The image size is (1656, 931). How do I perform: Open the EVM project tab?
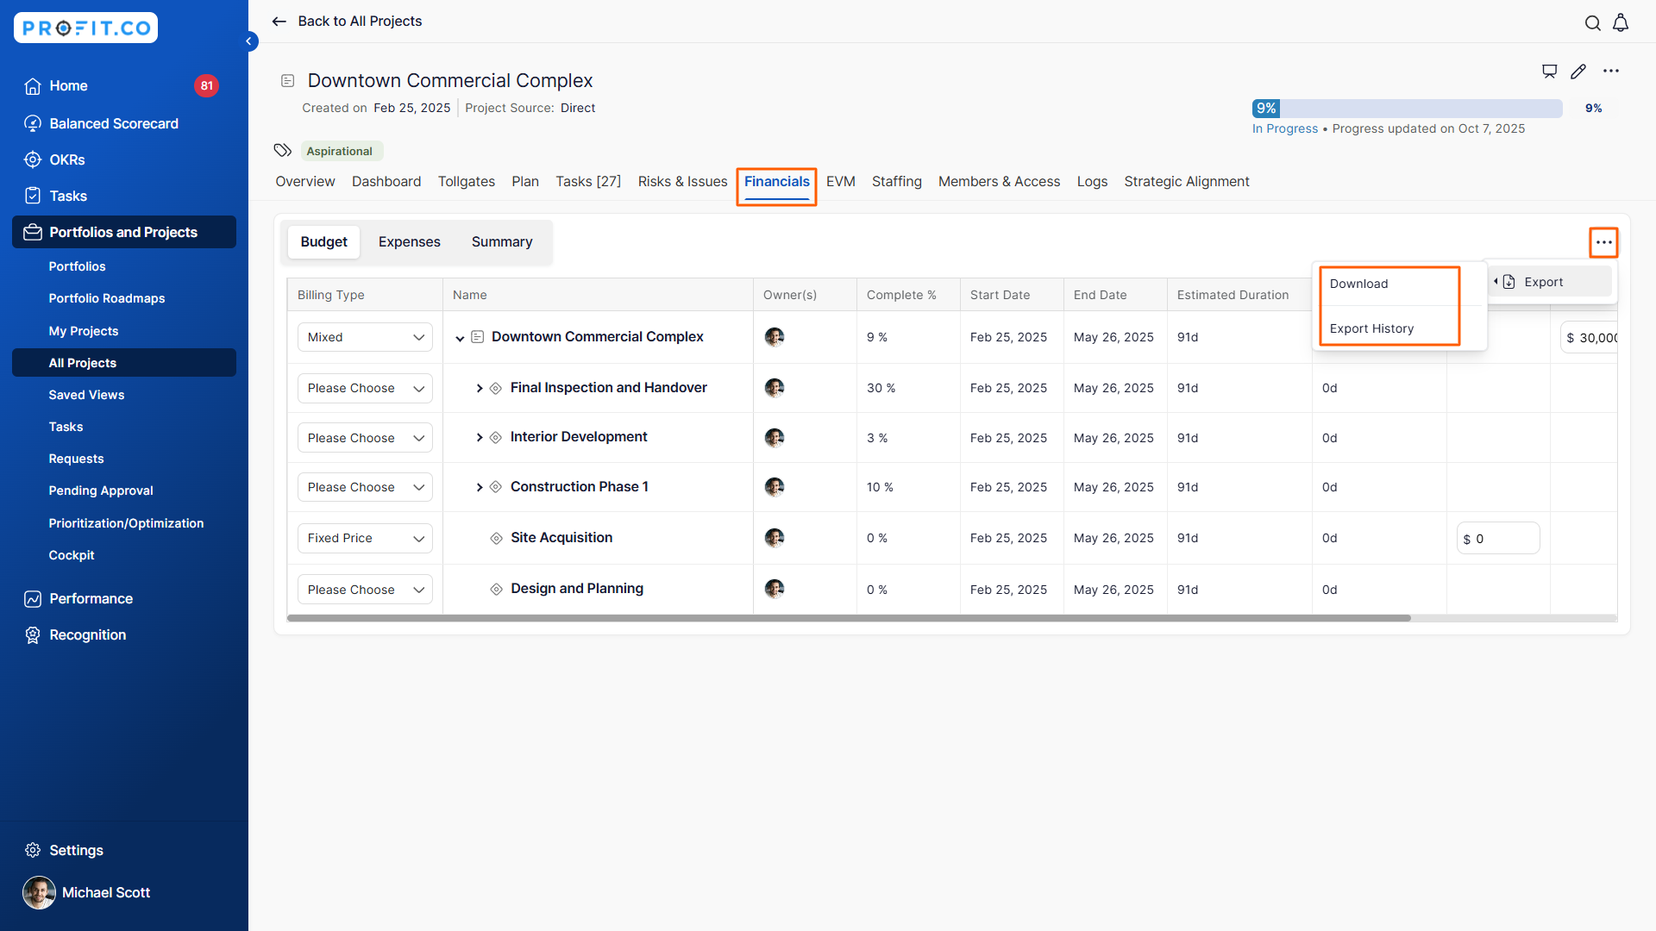pyautogui.click(x=840, y=182)
